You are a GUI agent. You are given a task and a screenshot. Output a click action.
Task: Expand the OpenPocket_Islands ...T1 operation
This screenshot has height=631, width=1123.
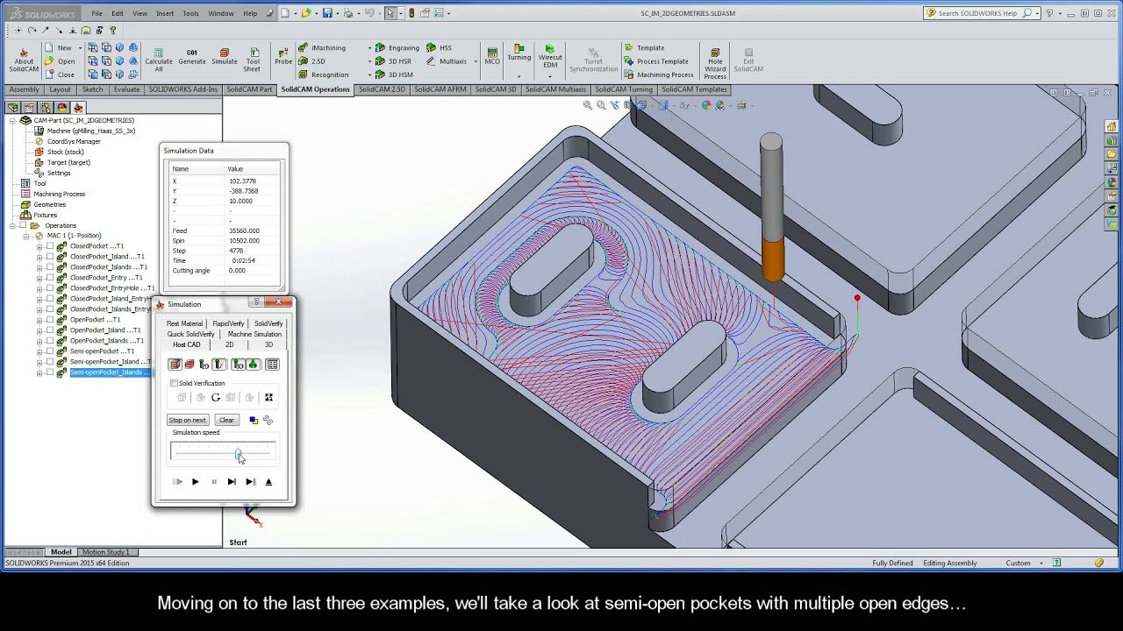tap(39, 341)
